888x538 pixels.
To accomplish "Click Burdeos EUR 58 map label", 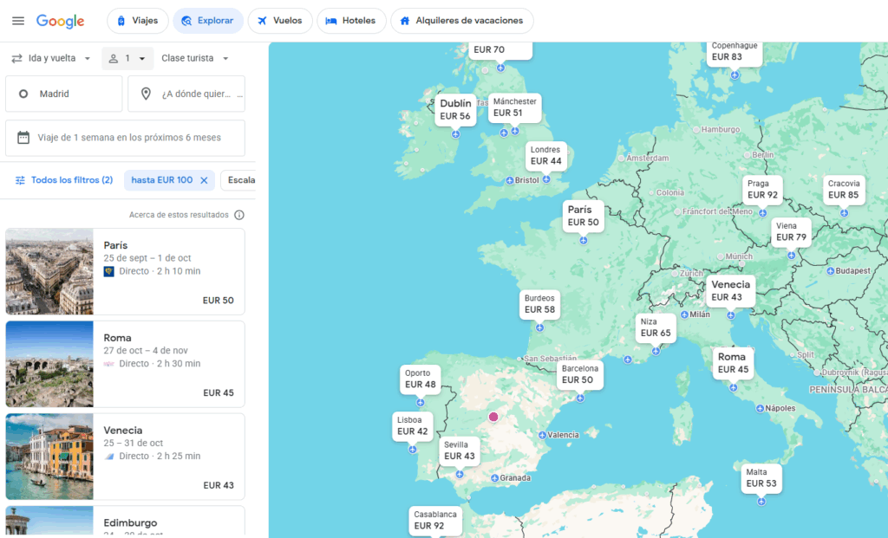I will click(x=539, y=304).
